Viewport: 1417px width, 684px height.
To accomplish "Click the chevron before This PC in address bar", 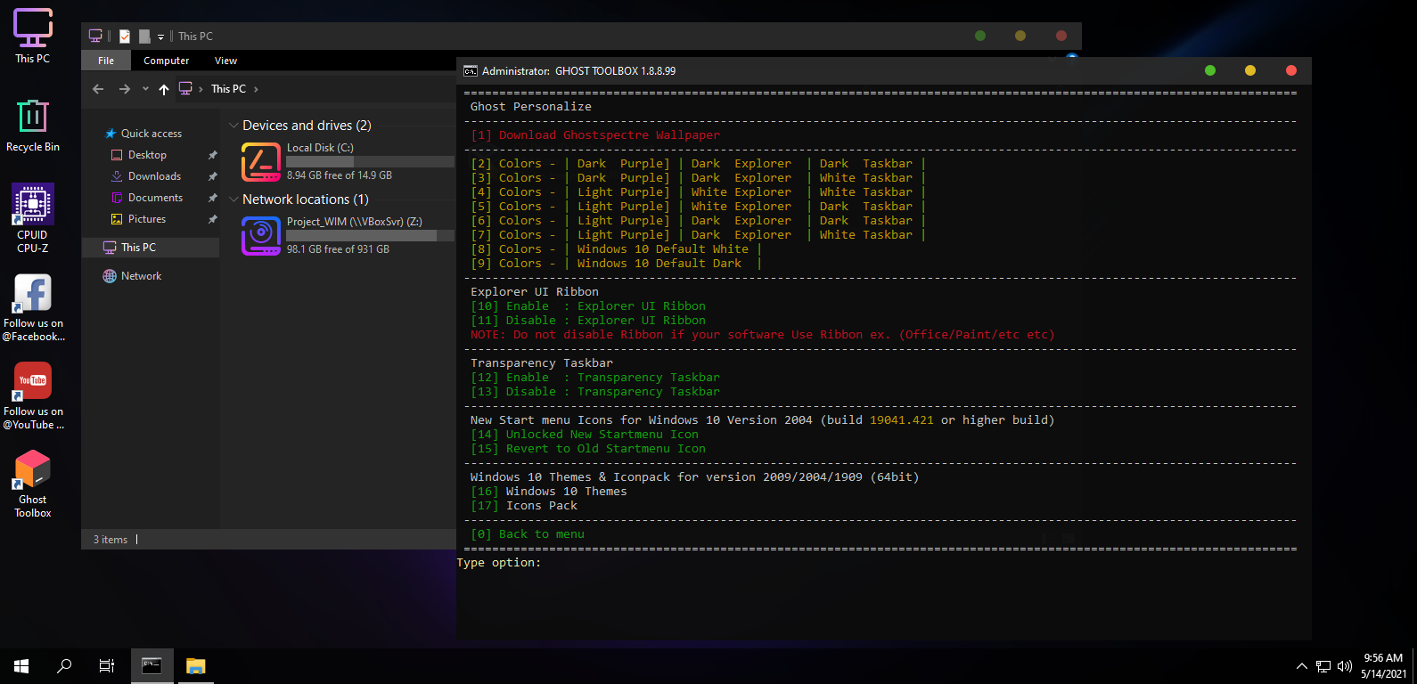I will tap(201, 89).
